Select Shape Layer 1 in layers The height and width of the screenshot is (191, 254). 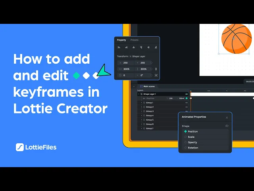pyautogui.click(x=150, y=94)
